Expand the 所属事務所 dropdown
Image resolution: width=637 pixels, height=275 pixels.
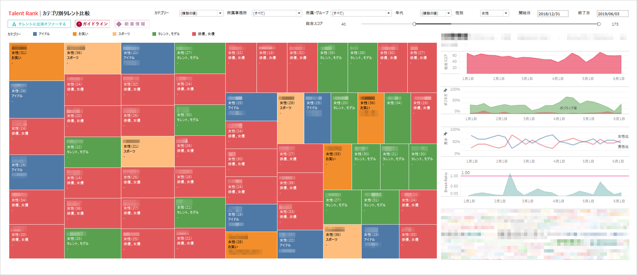299,13
